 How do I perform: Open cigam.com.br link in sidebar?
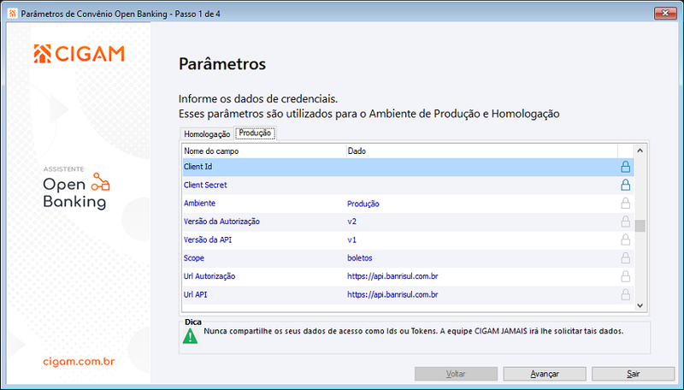(x=79, y=362)
